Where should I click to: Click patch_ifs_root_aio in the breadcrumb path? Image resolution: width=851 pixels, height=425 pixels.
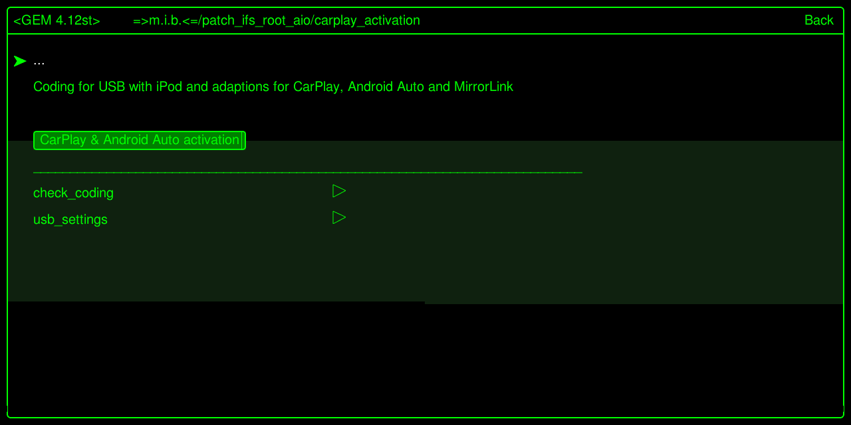coord(255,21)
